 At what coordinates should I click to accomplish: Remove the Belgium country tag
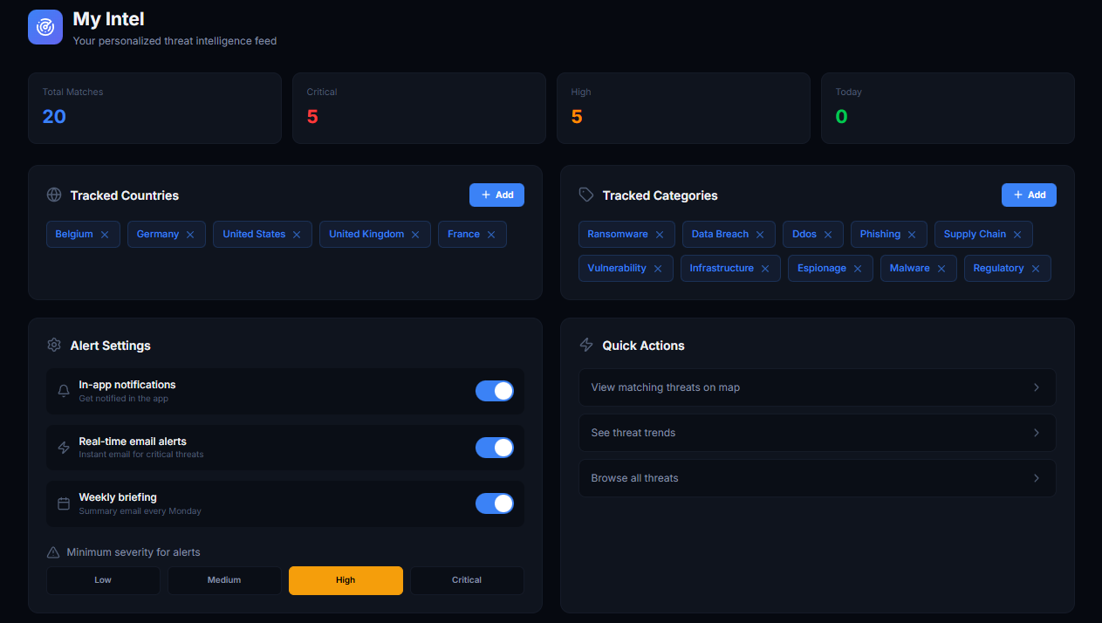coord(105,234)
